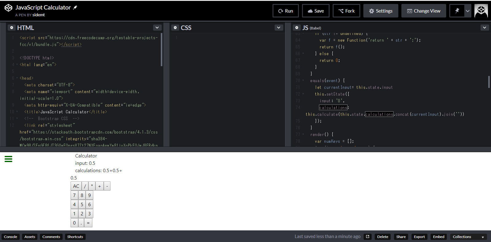Open user avatar profile menu
Screen dimensions: 491x242
(x=481, y=11)
